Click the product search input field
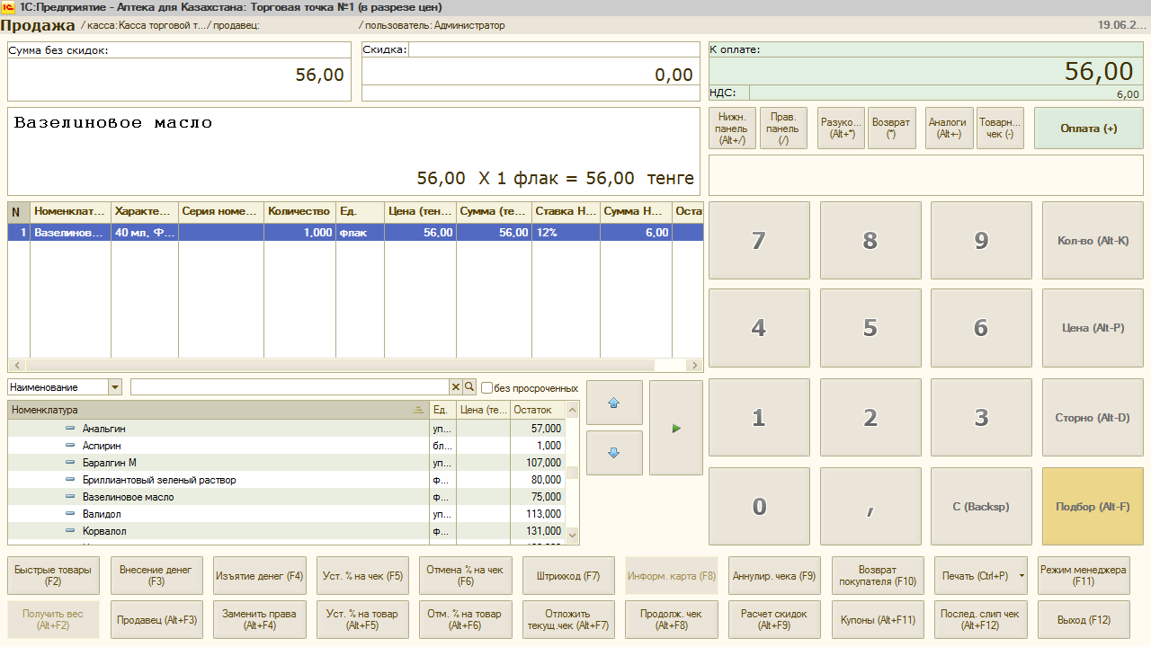This screenshot has height=647, width=1151. click(288, 387)
